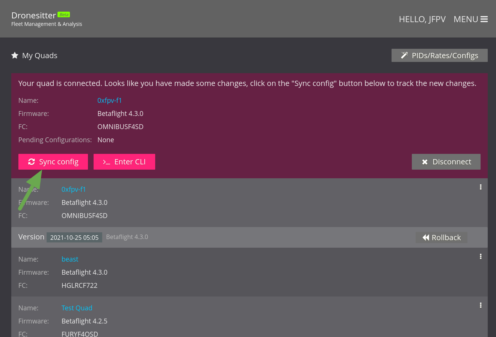Image resolution: width=496 pixels, height=337 pixels.
Task: Open the three-dot menu for beast quad
Action: coord(481,256)
